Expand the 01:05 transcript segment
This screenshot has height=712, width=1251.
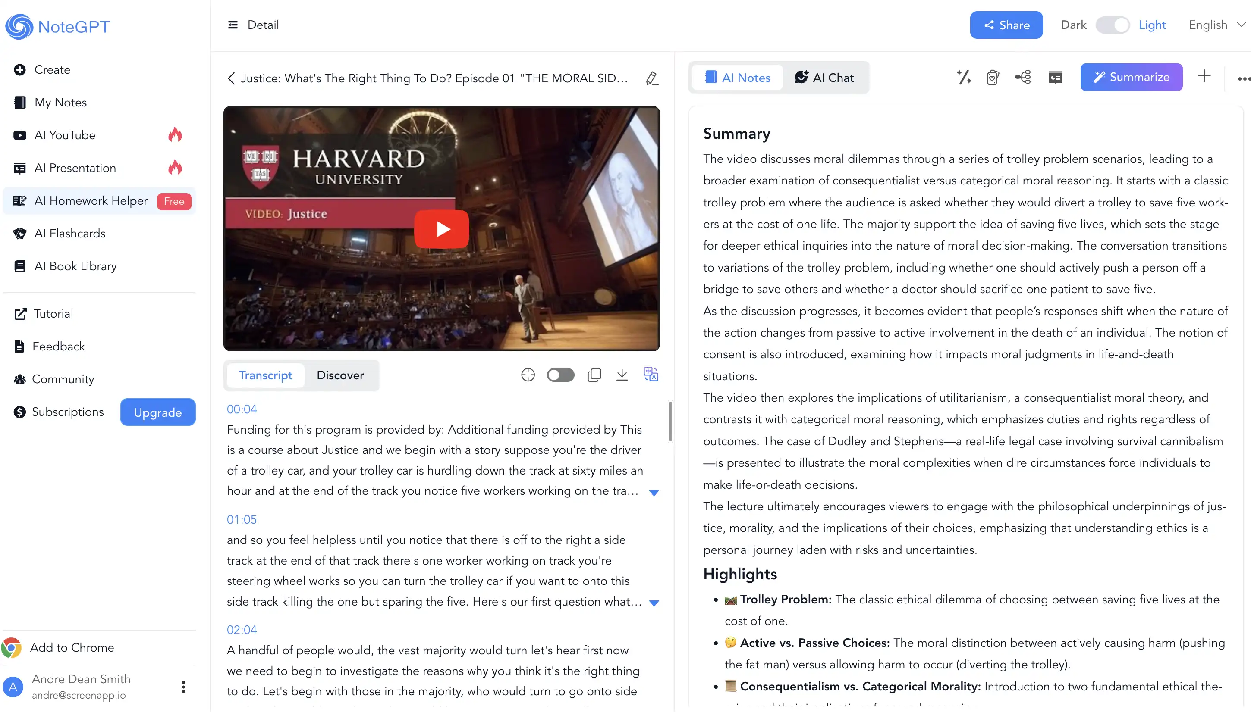654,603
